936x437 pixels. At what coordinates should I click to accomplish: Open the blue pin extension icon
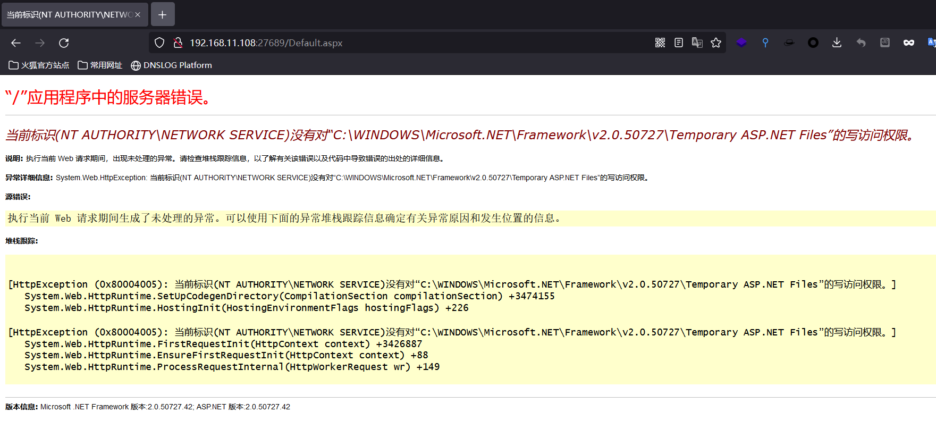tap(765, 43)
